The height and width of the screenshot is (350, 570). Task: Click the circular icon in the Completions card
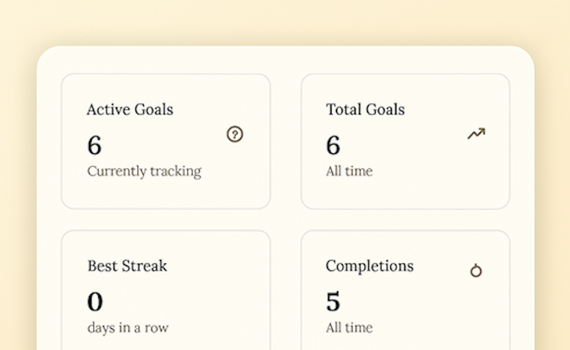[x=476, y=271]
